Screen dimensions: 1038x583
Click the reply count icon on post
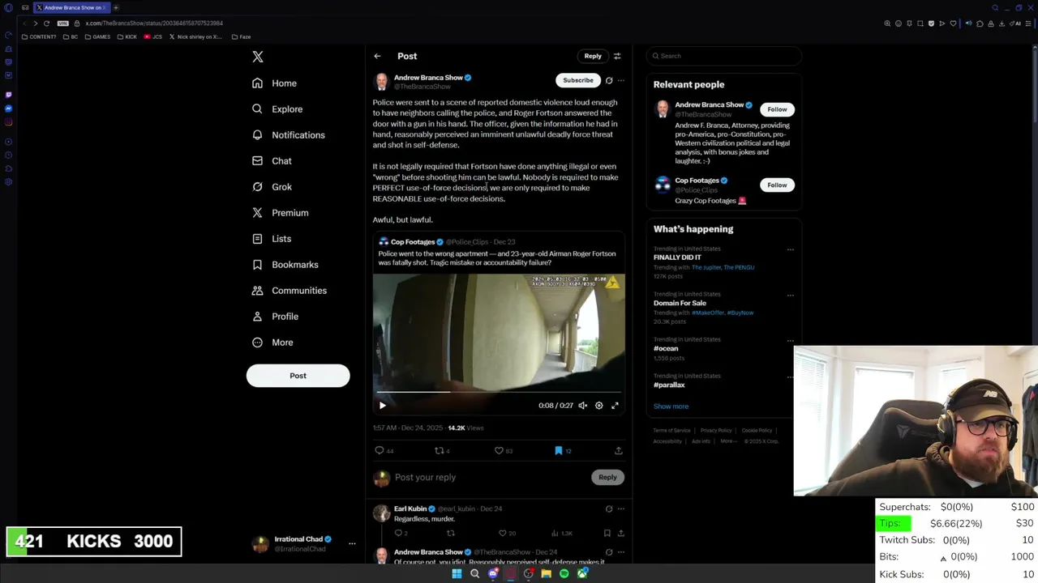(380, 450)
